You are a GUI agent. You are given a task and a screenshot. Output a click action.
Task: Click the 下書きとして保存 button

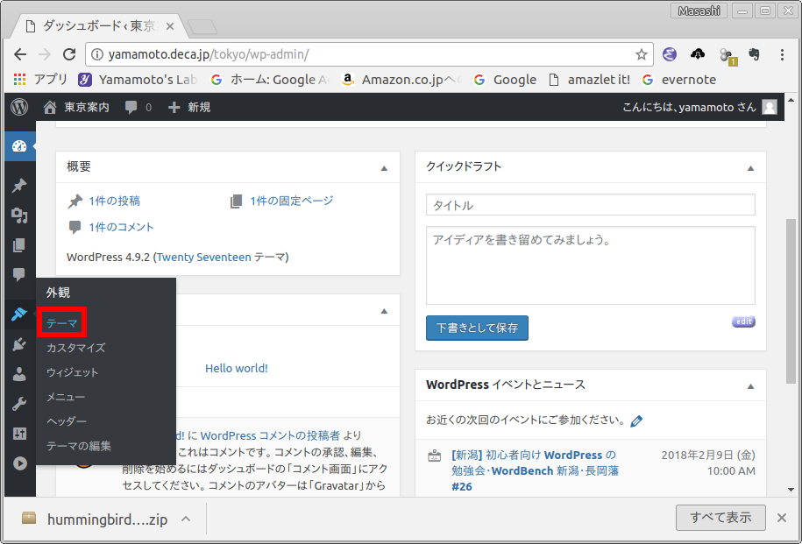477,329
